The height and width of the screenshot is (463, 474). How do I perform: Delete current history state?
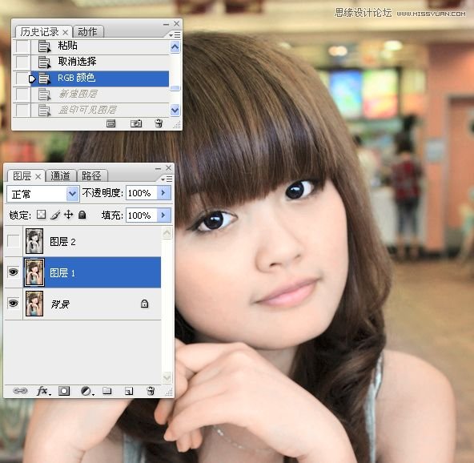click(159, 123)
